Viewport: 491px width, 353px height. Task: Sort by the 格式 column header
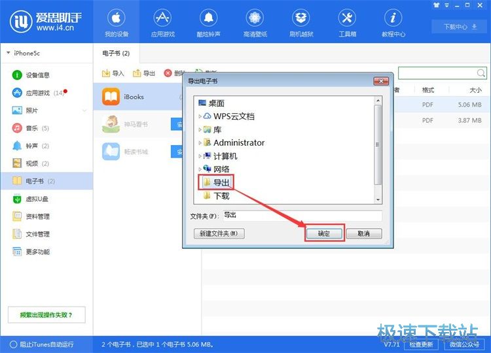(427, 90)
